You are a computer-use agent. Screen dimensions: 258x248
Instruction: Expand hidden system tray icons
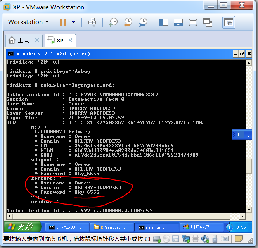(229, 227)
